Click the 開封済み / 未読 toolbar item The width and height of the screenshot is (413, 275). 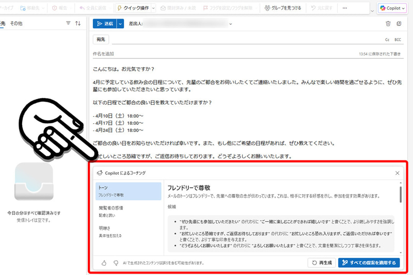pyautogui.click(x=178, y=8)
